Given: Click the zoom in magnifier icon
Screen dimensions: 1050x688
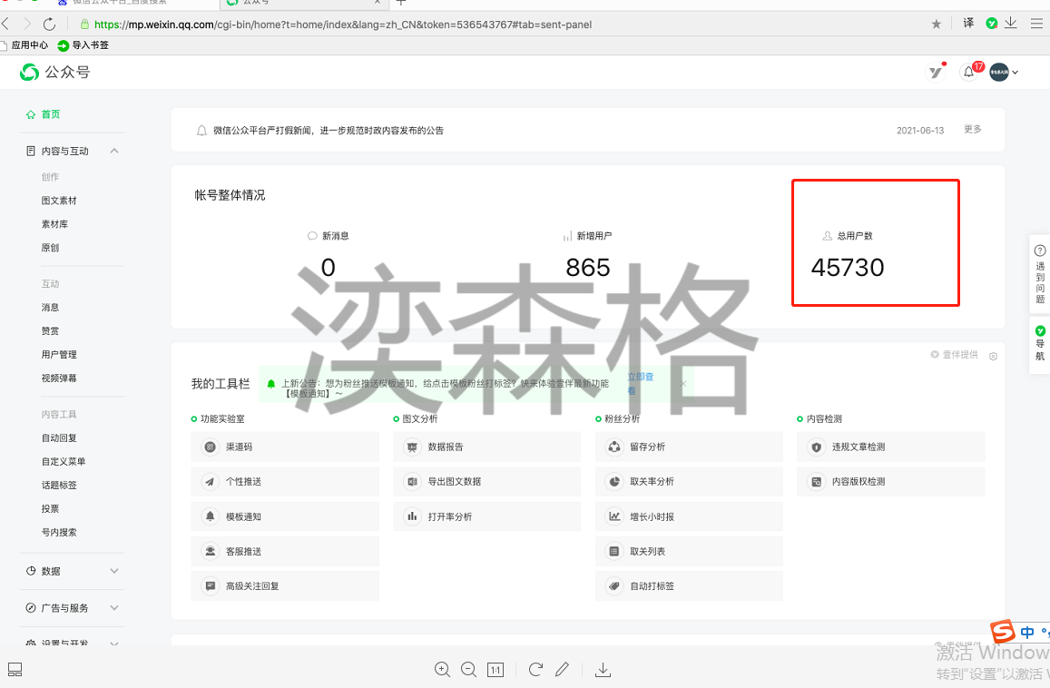Looking at the screenshot, I should point(442,670).
